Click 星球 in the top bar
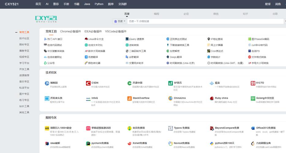The image size is (286, 153). (268, 4)
